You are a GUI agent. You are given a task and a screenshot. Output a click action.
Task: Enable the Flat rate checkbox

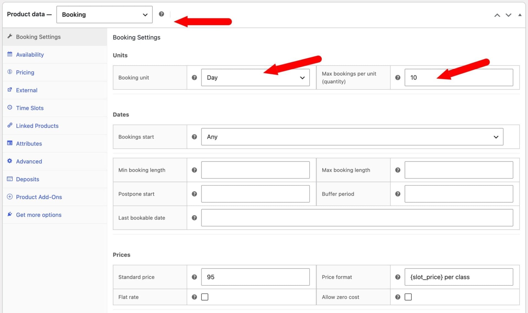tap(205, 297)
